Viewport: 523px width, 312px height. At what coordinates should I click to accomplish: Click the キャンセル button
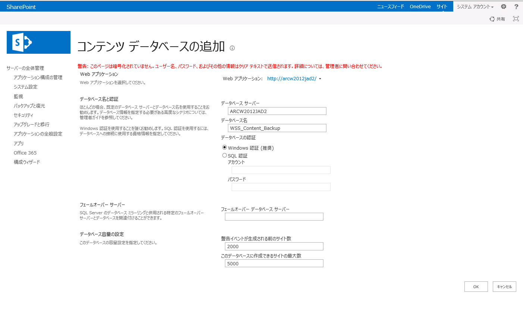[504, 287]
